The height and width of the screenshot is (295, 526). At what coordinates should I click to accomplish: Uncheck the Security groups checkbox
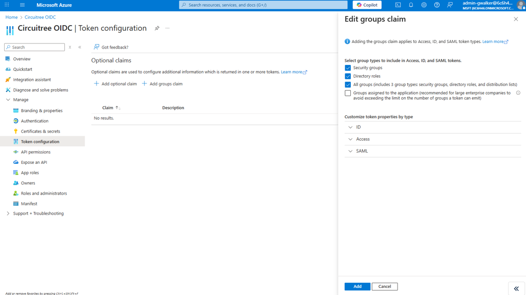pyautogui.click(x=348, y=68)
